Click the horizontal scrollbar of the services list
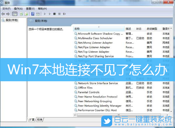 (119, 115)
